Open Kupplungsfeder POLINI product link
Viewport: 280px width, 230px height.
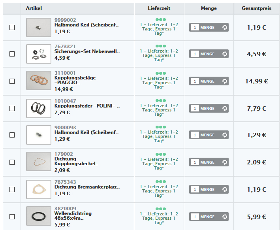87,107
